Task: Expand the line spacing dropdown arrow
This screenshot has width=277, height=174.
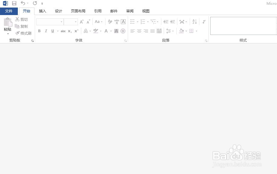Action: (x=173, y=31)
